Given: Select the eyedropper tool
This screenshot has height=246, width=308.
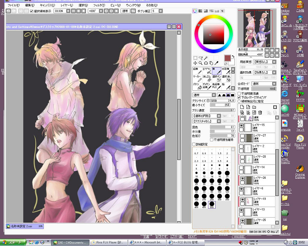Looking at the screenshot, I should [216, 63].
